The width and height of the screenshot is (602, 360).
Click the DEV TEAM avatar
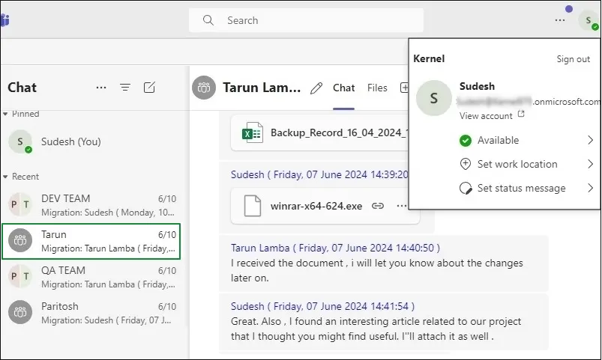tap(20, 204)
